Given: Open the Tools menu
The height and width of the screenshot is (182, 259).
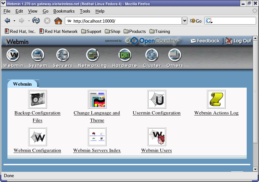Looking at the screenshot, I should pos(85,11).
